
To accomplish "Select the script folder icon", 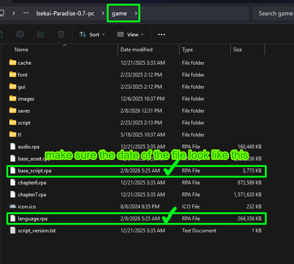I will point(13,122).
